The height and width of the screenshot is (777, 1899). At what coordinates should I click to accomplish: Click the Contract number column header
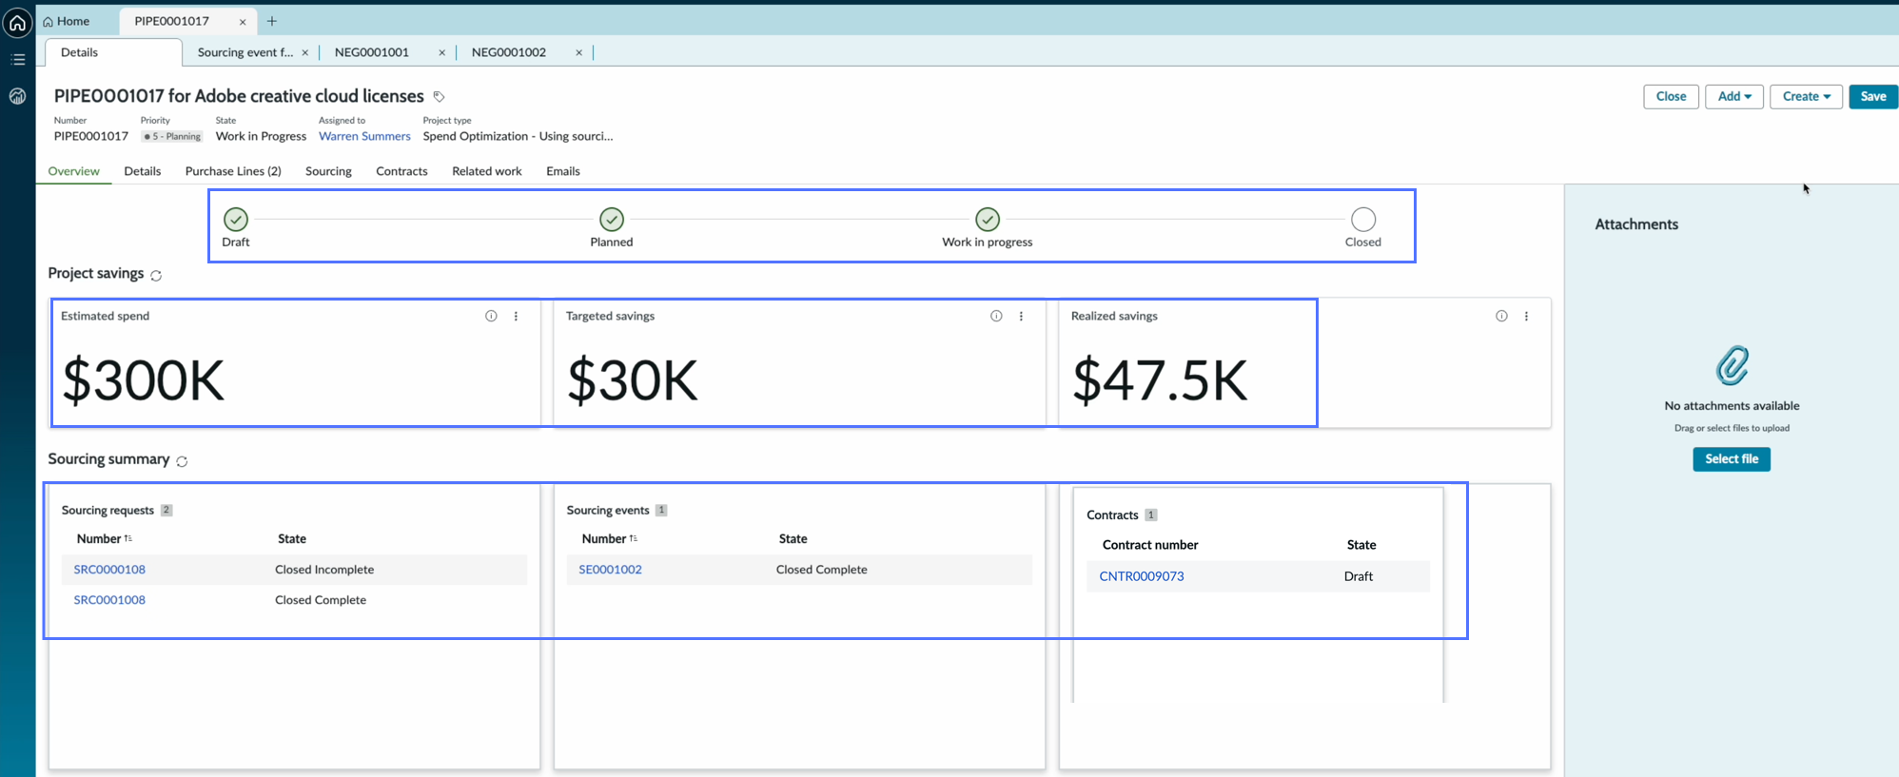tap(1150, 545)
